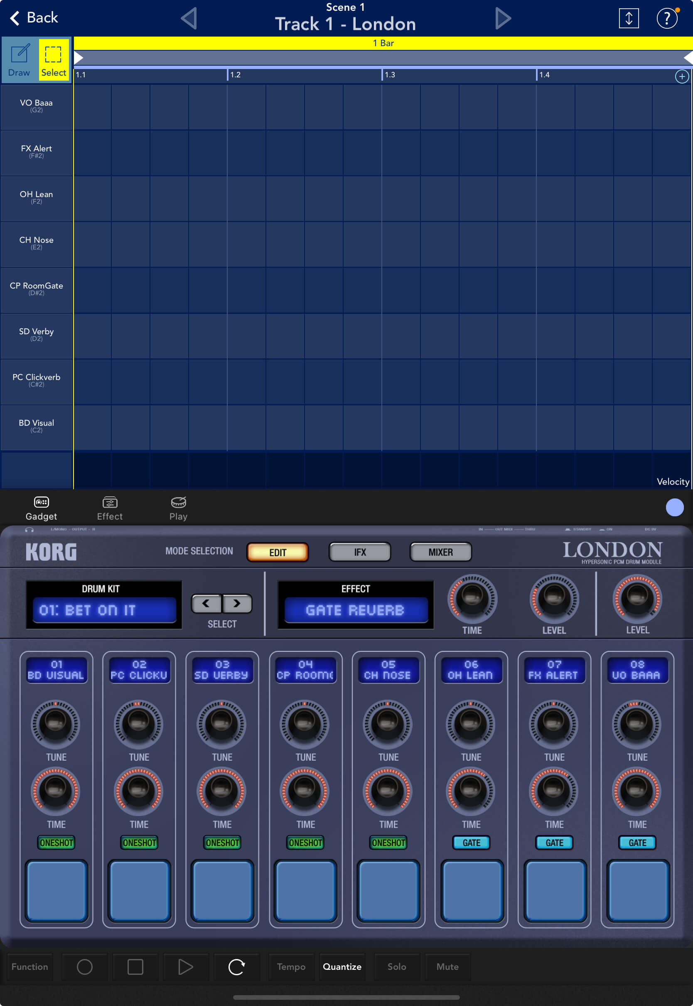Open the Gate Reverb effect display
The height and width of the screenshot is (1006, 693).
pos(356,610)
